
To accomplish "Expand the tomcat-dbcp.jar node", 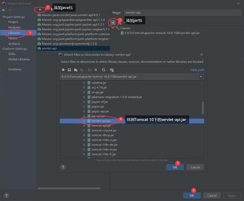I will (84, 135).
